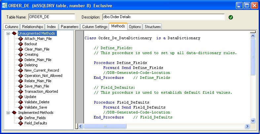Click the Field_Defaults procedure icon
The height and width of the screenshot is (134, 260).
tap(20, 123)
